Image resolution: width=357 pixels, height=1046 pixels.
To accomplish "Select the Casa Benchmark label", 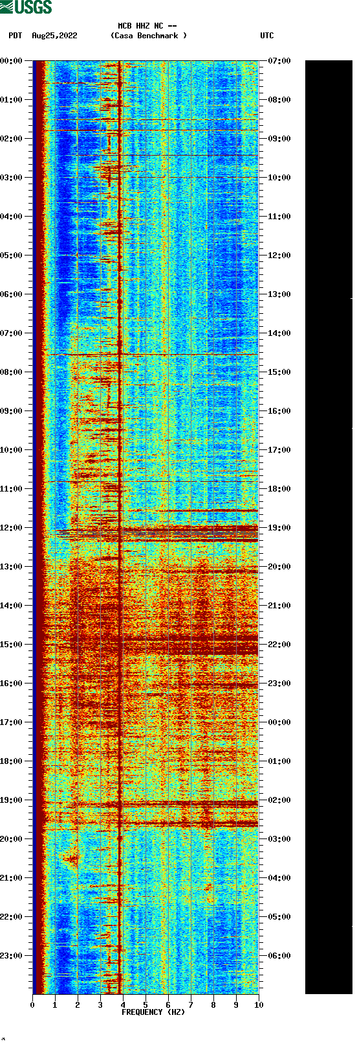I will tap(149, 36).
